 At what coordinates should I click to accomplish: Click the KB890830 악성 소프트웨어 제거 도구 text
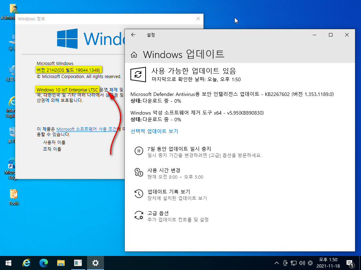(197, 113)
